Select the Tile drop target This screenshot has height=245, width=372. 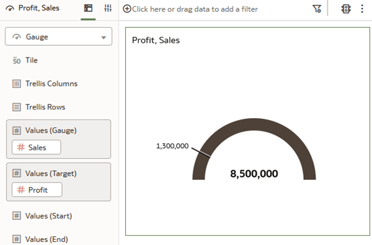point(32,60)
